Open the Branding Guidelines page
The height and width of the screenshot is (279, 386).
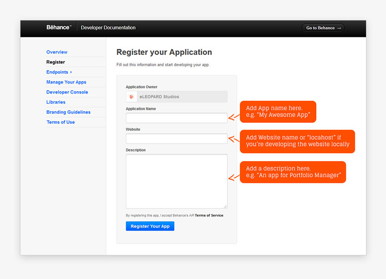(68, 112)
